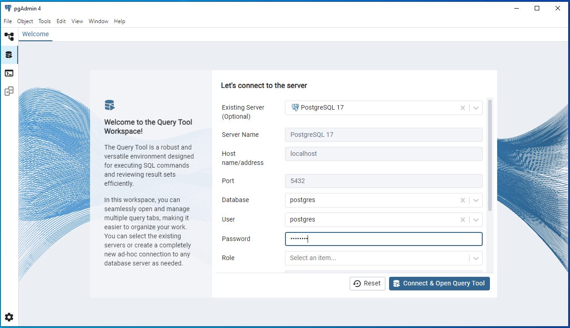Open the File menu
Image resolution: width=570 pixels, height=328 pixels.
coord(8,21)
